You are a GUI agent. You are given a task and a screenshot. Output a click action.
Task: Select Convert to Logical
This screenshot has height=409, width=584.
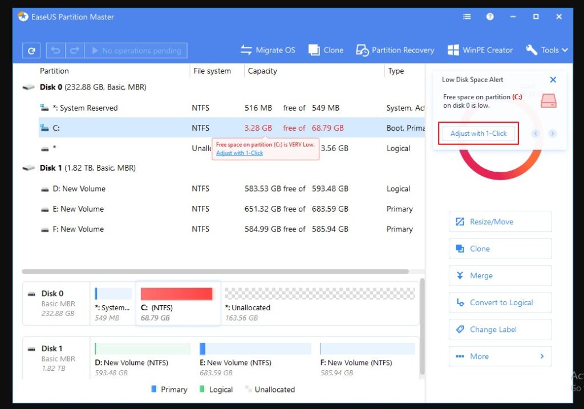[x=500, y=302]
